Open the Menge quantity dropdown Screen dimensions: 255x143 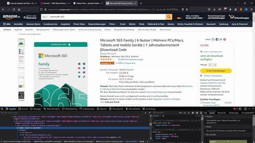click(212, 65)
